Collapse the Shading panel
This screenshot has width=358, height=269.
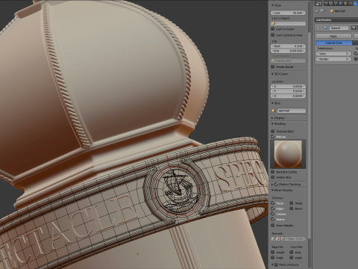[x=272, y=124]
